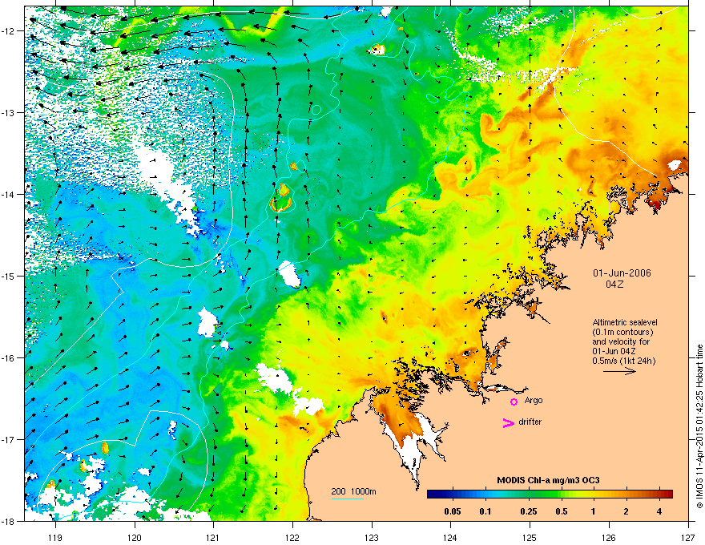Click the vertical IMOS Hobart time copyright text
Image resolution: width=705 pixels, height=545 pixels.
pos(699,426)
